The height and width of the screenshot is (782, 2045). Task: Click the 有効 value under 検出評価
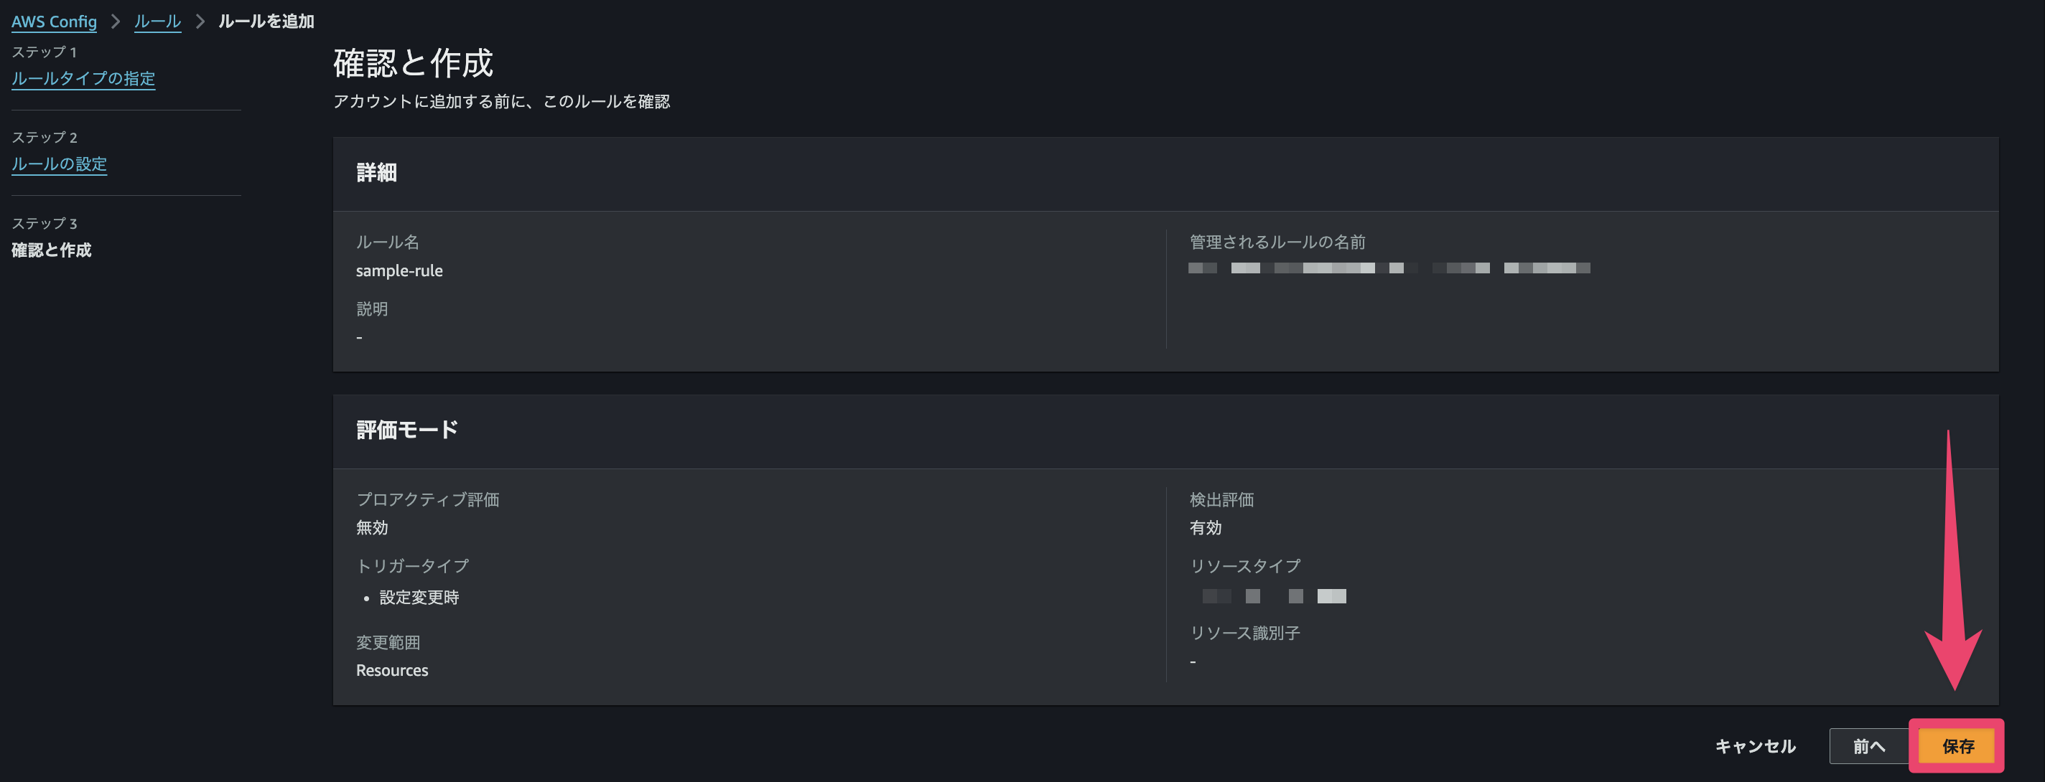[x=1205, y=527]
